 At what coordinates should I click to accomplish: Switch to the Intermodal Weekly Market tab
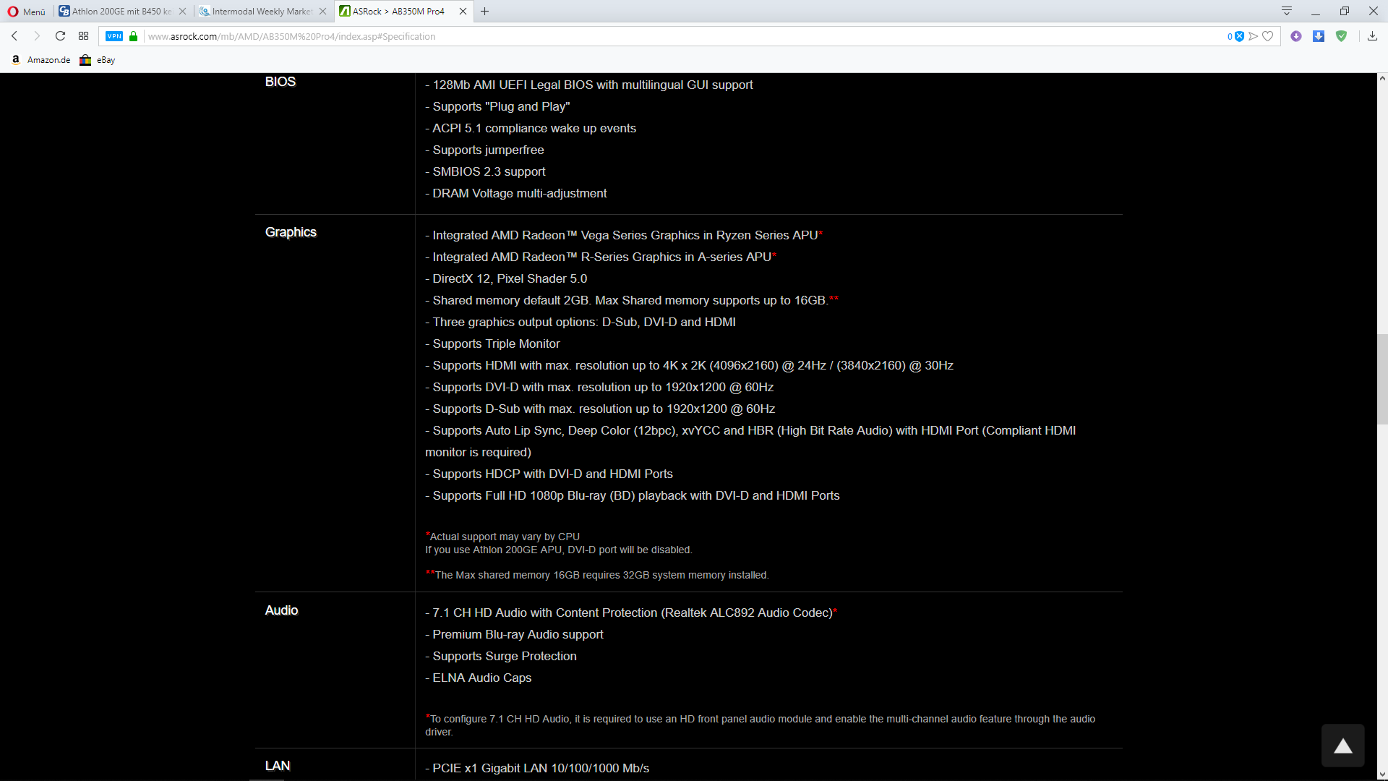[260, 11]
